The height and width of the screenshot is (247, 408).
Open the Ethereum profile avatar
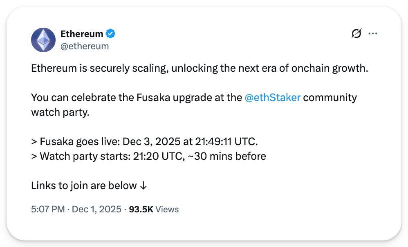pos(43,40)
